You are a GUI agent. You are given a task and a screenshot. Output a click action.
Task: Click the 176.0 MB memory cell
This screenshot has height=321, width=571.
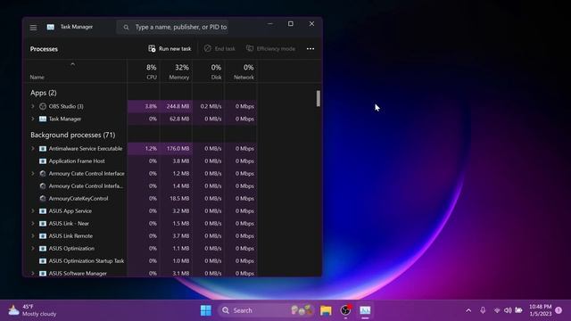point(178,149)
